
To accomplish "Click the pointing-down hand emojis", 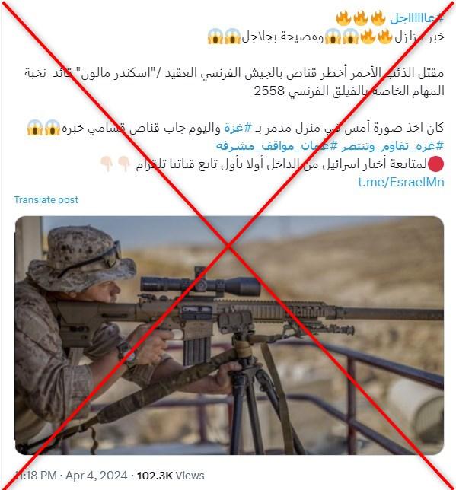I will coord(115,164).
